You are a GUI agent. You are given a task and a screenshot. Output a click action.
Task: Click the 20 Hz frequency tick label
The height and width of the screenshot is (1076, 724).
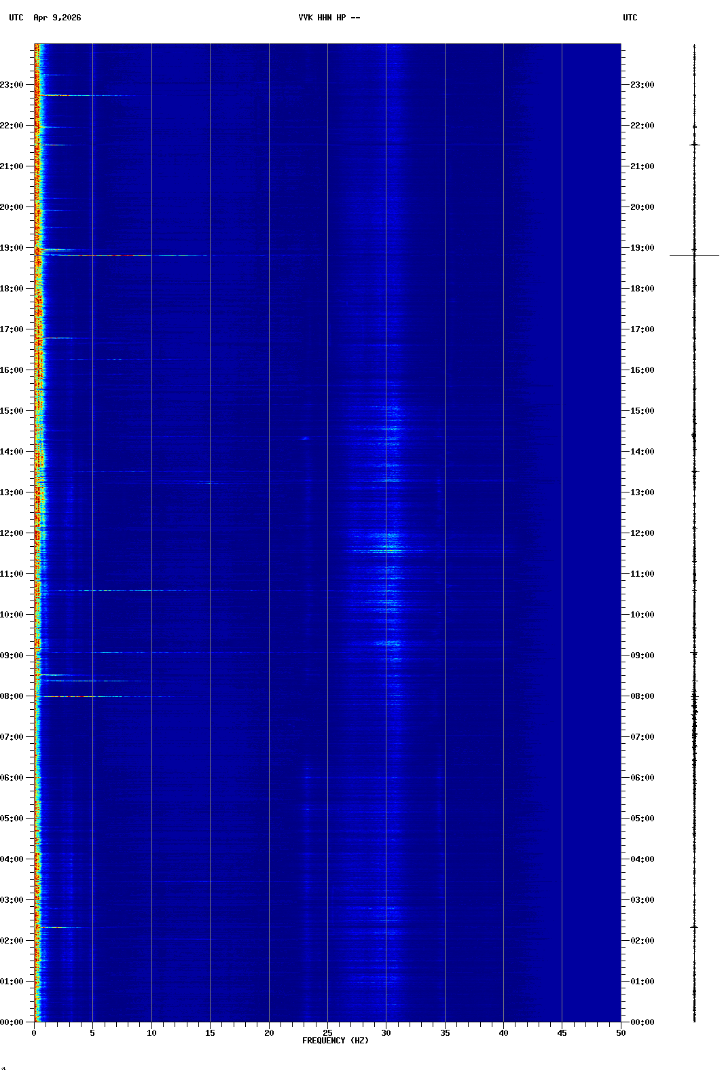(269, 1033)
